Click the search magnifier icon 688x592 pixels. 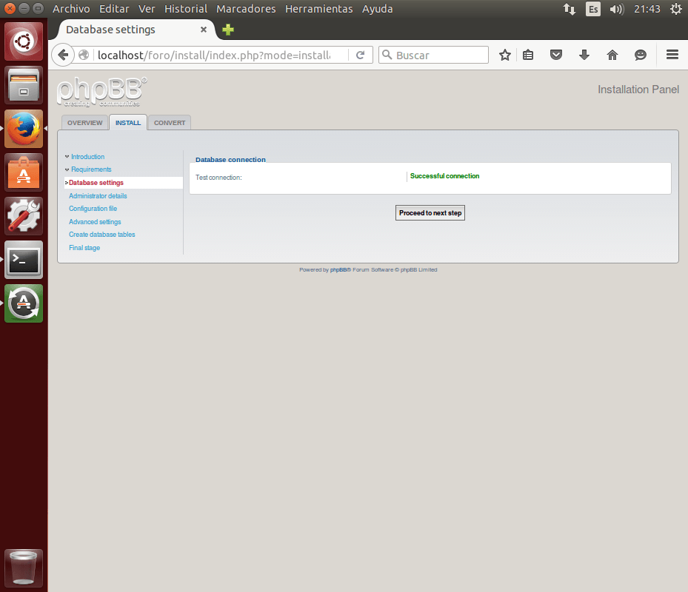pyautogui.click(x=387, y=55)
